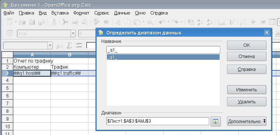Click the Function Wizard icon
Viewport: 280px width, 135px height.
click(60, 46)
